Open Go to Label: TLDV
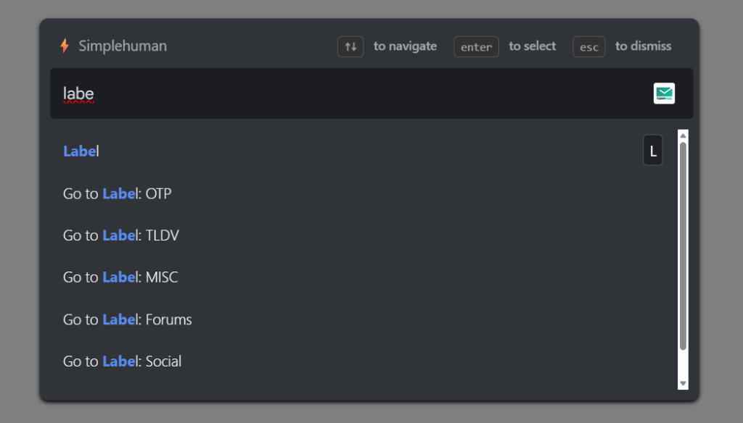Screen dimensions: 743x423 [121, 235]
